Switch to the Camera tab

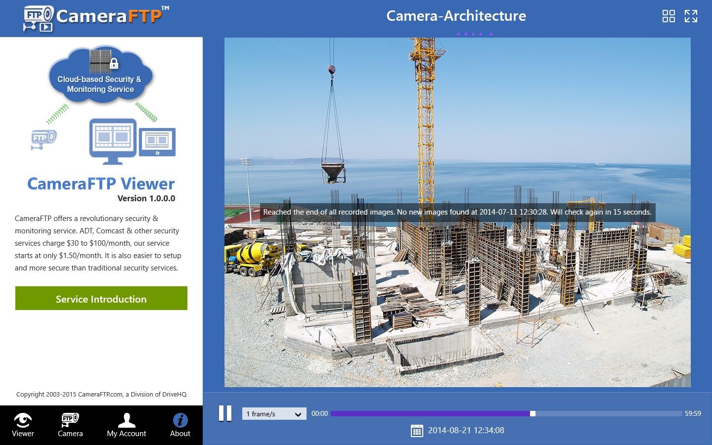coord(70,425)
